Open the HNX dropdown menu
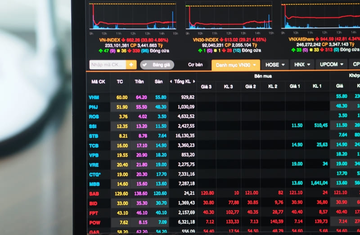360x235 pixels. coord(302,64)
